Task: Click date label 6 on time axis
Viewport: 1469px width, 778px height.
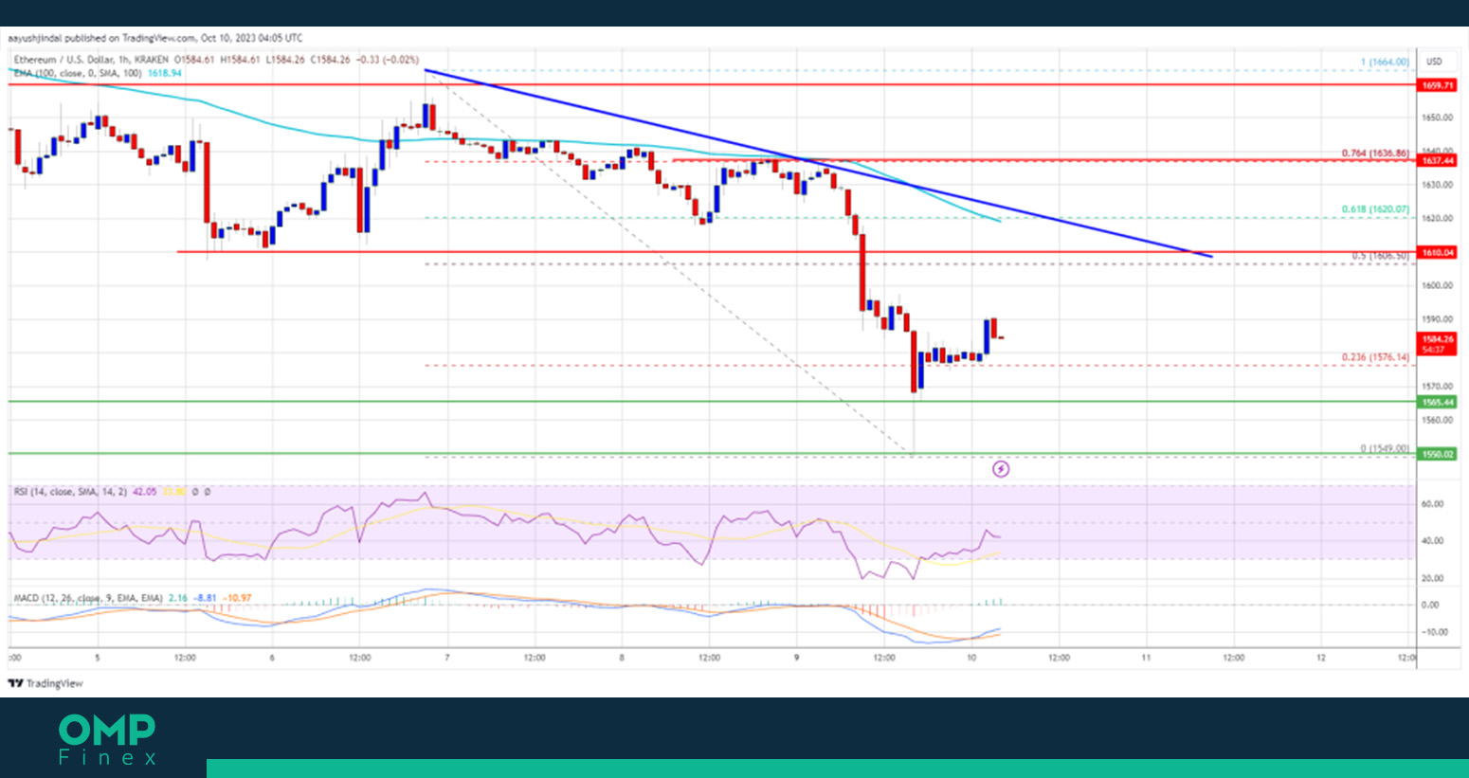Action: point(272,658)
